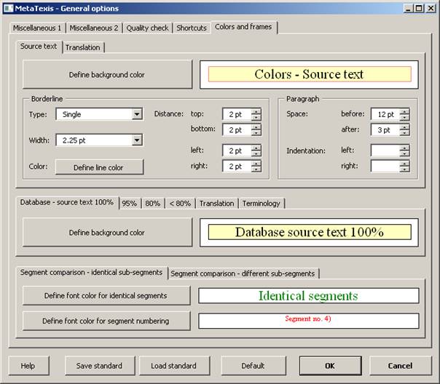Image resolution: width=440 pixels, height=384 pixels.
Task: Open the Miscellaneous 2 tab
Action: coord(94,28)
